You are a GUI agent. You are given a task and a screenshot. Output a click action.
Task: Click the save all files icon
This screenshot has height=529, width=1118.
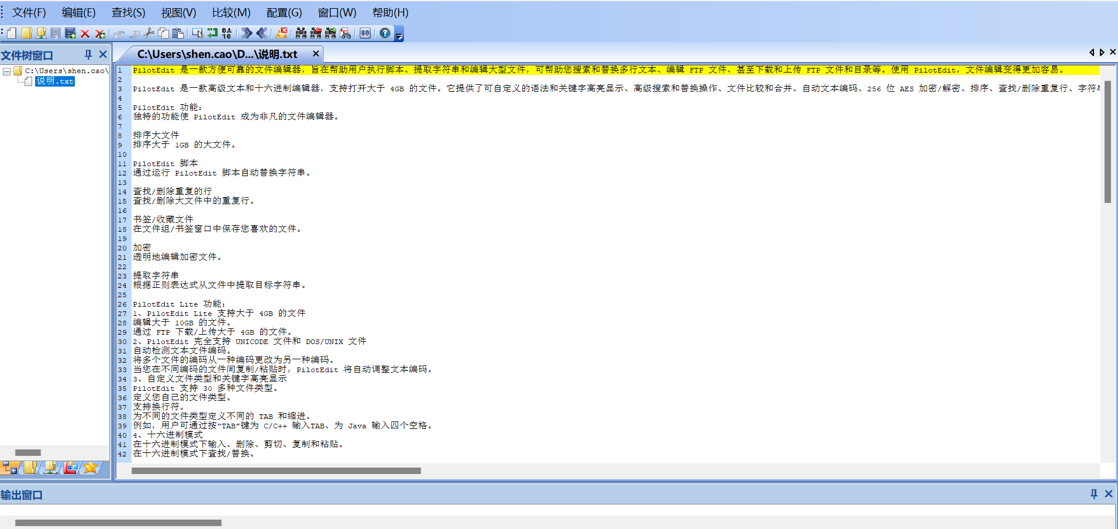tap(70, 33)
